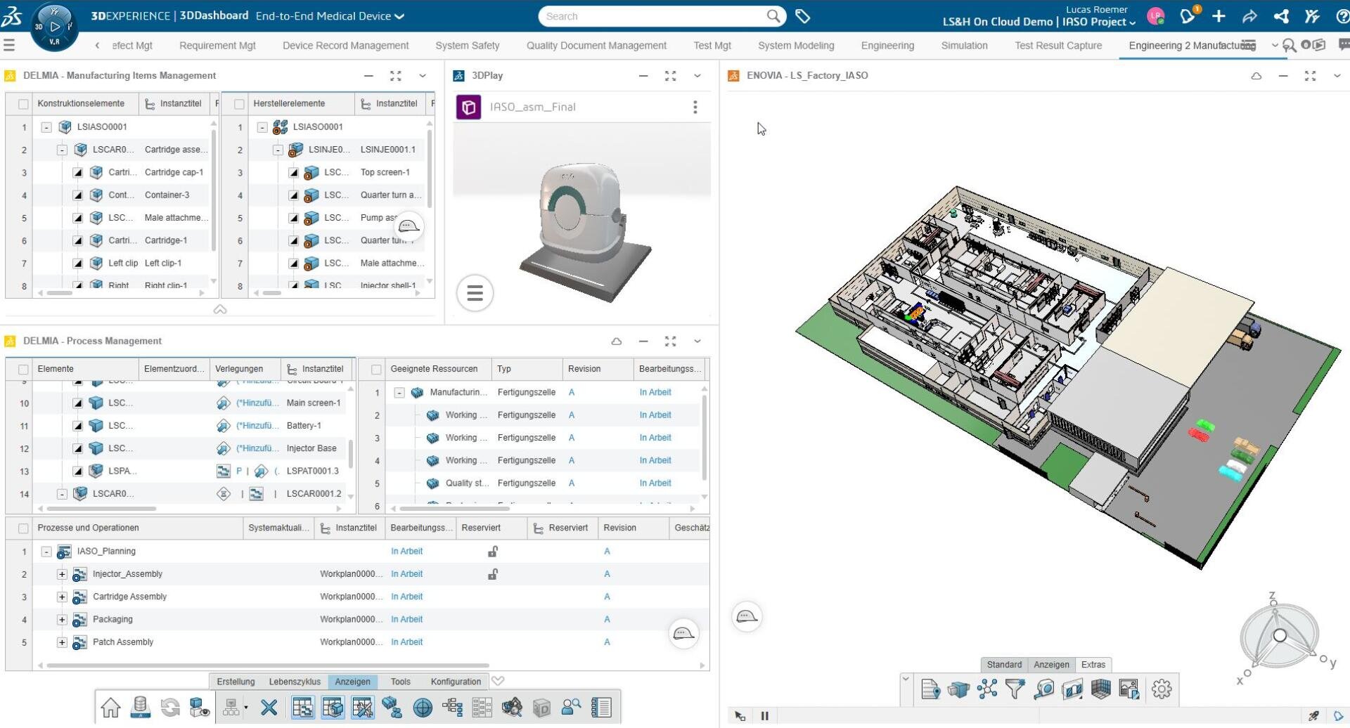Expand the Injector_Assembly process
Viewport: 1350px width, 728px height.
coord(62,574)
